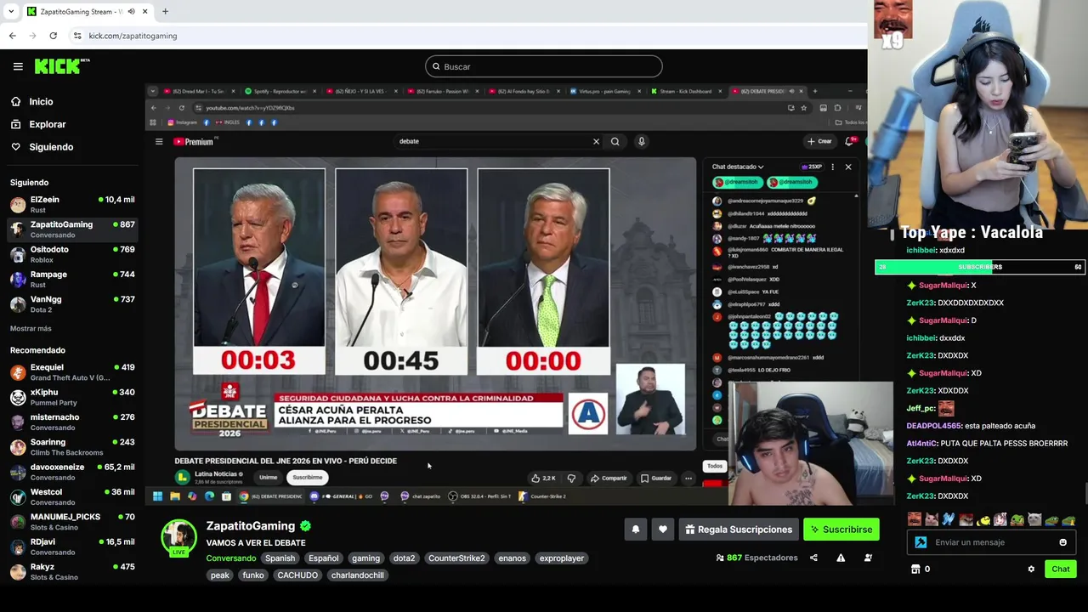
Task: Click chat username DEADPOL4565
Action: [933, 426]
